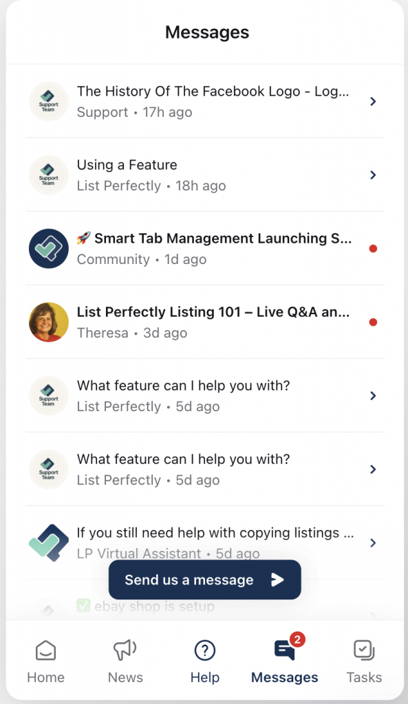Open The History Of The Facebook Logo conversation

[x=205, y=102]
